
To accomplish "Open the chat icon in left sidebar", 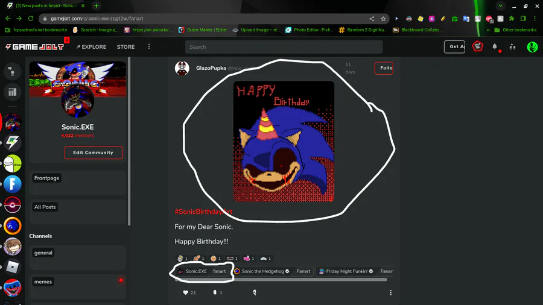I will click(x=12, y=71).
